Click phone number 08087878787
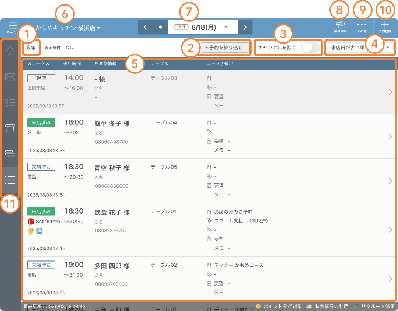 111,231
